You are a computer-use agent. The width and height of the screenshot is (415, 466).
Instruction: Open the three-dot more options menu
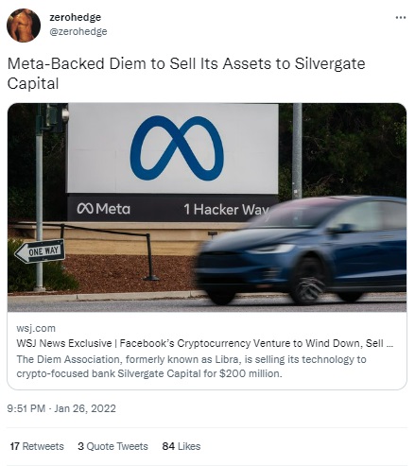401,18
